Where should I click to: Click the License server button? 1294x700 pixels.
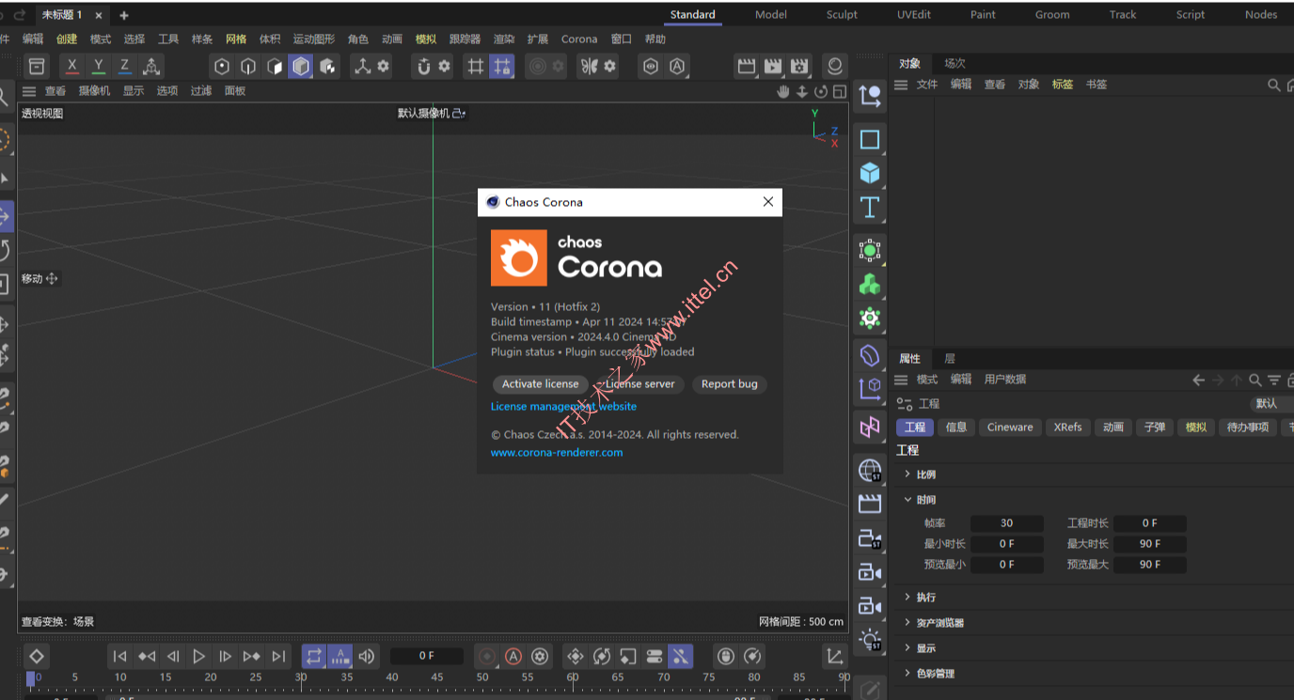coord(640,383)
